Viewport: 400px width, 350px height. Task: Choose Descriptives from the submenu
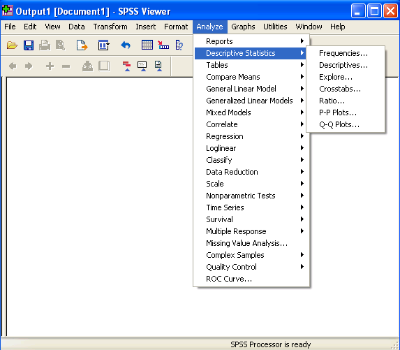(x=346, y=65)
